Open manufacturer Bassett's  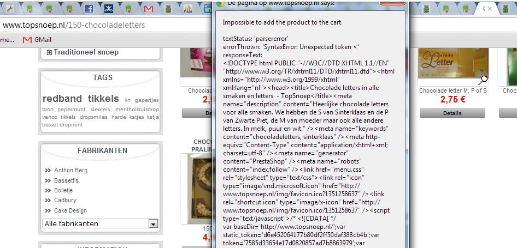[66, 180]
